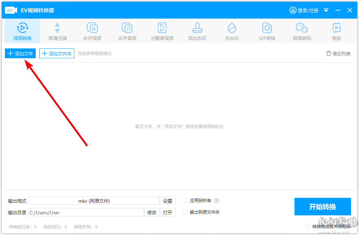The height and width of the screenshot is (235, 359).
Task: Enable the 应用到所有 option
Action: (185, 200)
